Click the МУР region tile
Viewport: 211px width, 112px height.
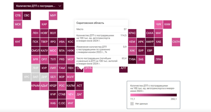tap(53, 16)
